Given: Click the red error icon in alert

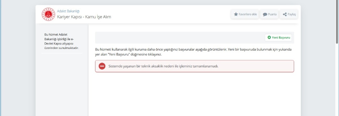Looking at the screenshot, I should [x=102, y=66].
